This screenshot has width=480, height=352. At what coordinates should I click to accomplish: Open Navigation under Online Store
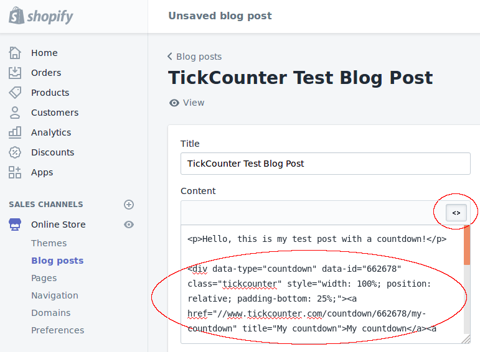coord(55,295)
